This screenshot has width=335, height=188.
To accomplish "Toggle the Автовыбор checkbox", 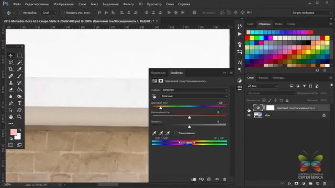I will tap(20, 13).
